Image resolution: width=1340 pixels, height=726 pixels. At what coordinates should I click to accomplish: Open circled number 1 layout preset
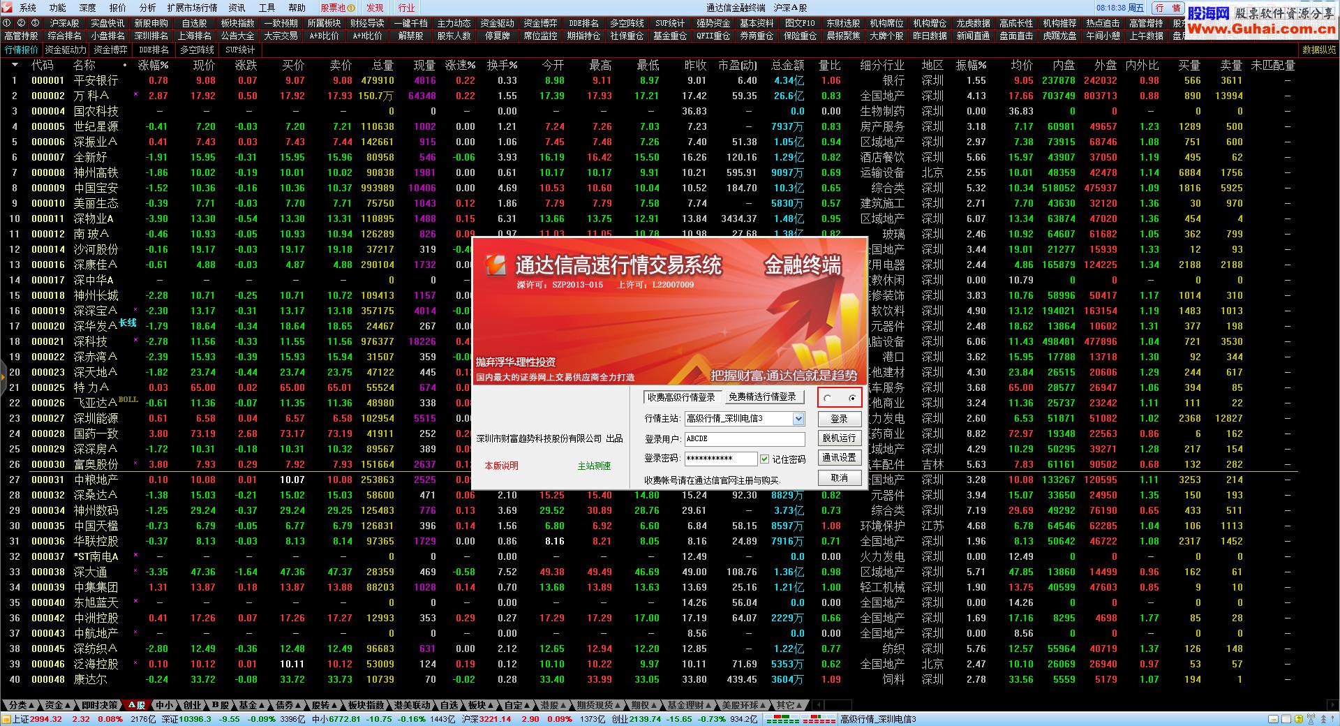pos(7,23)
